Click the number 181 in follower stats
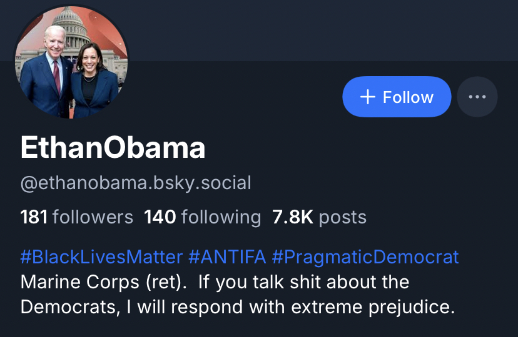518x337 pixels. coord(34,217)
